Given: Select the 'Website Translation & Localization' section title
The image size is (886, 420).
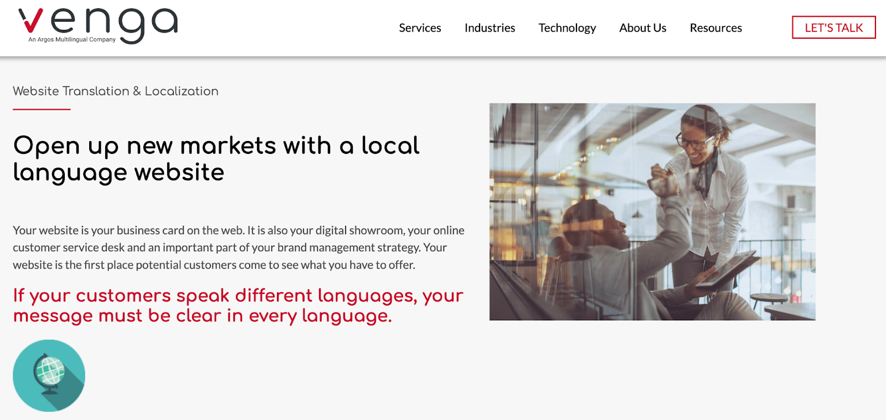Looking at the screenshot, I should [116, 91].
